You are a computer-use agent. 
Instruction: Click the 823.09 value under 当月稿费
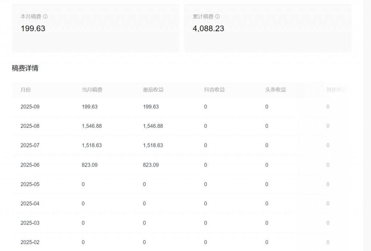pyautogui.click(x=89, y=165)
